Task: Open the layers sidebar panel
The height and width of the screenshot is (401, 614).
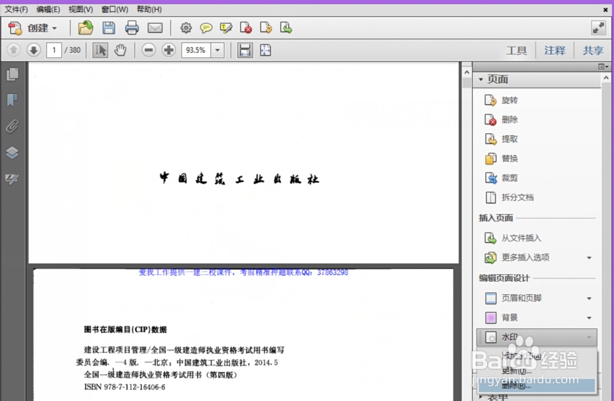Action: point(12,153)
